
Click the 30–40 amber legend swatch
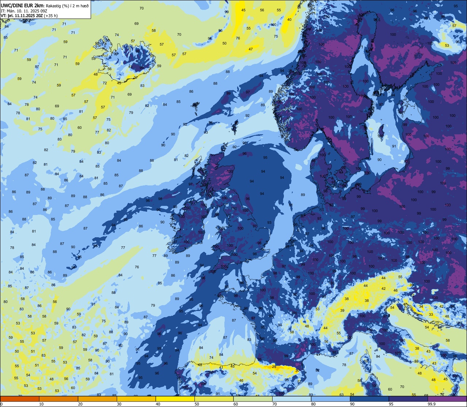(x=136, y=399)
